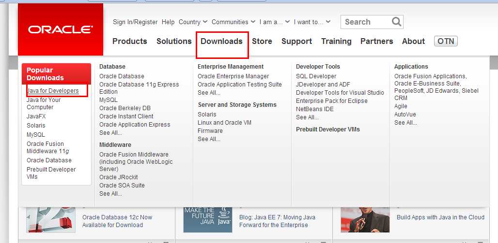This screenshot has height=243, width=498.
Task: Open Oracle SOA Suite link
Action: pyautogui.click(x=122, y=186)
